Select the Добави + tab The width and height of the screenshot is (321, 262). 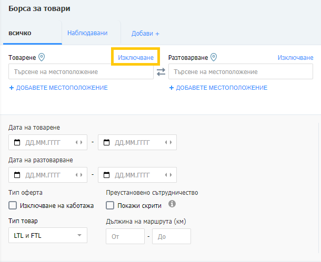145,34
